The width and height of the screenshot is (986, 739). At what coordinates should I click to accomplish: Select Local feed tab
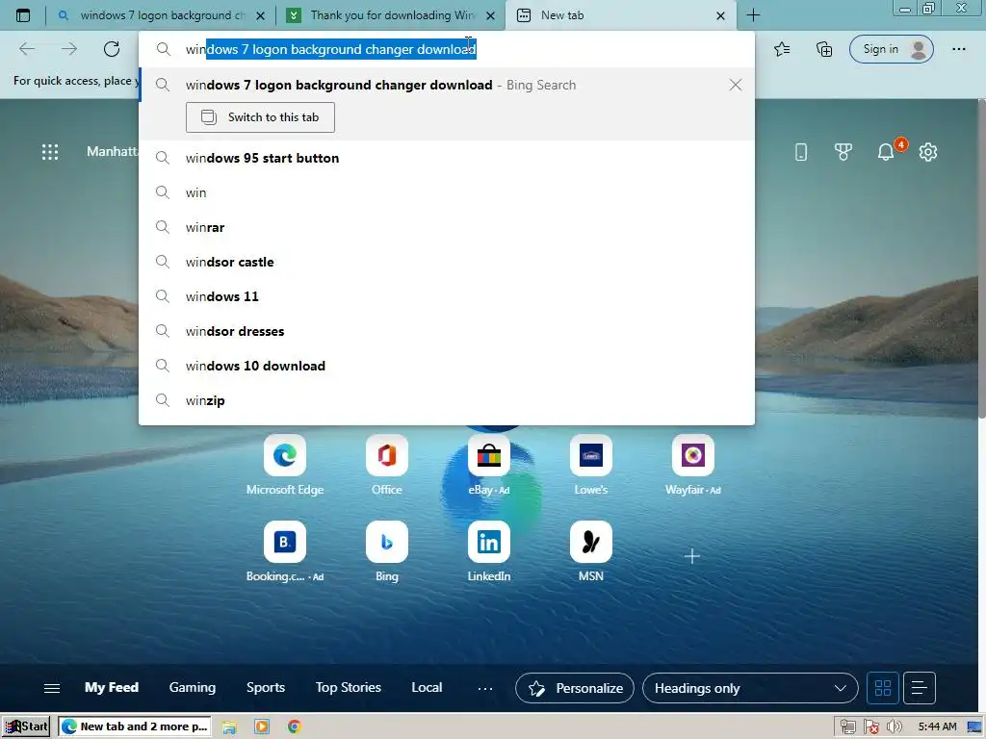pyautogui.click(x=427, y=687)
